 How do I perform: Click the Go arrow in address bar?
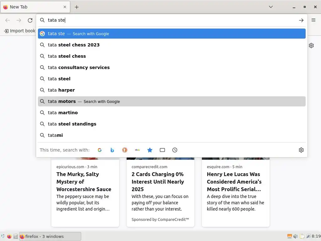(x=301, y=20)
